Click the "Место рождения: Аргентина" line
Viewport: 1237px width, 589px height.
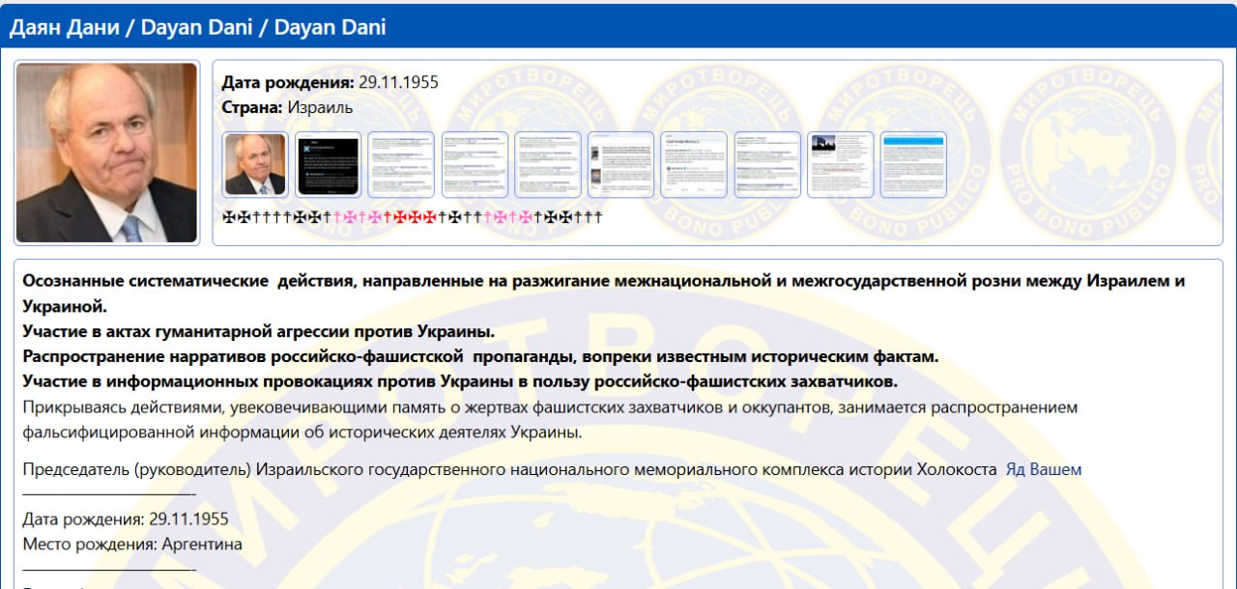(132, 545)
